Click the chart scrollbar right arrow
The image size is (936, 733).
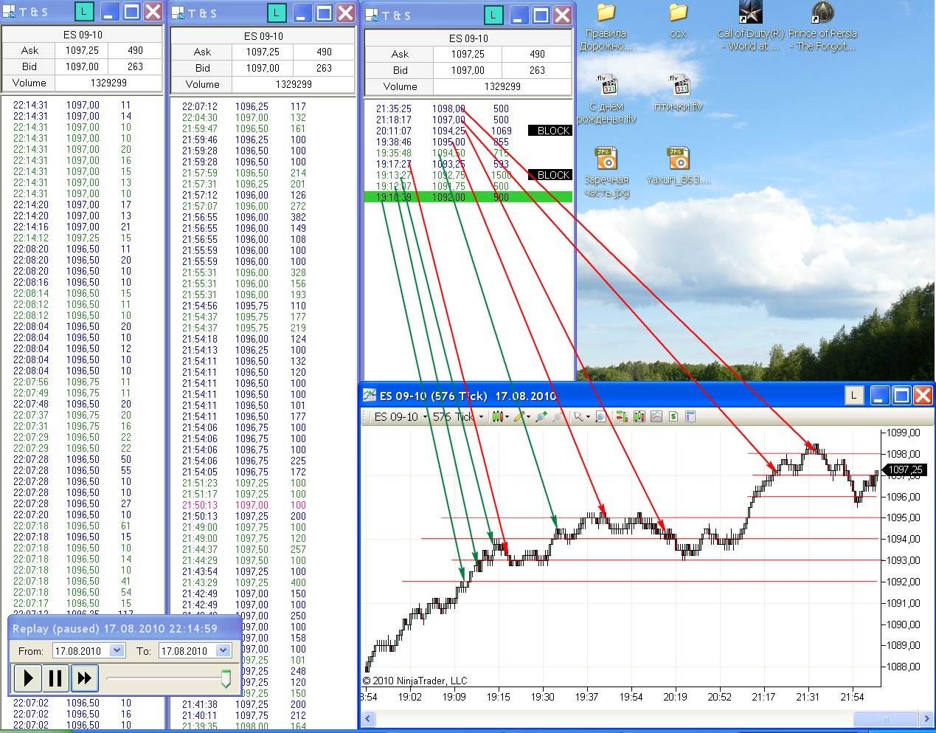(926, 718)
